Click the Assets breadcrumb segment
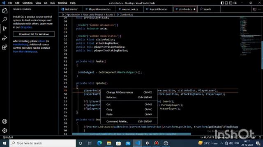263x147 pixels. click(109, 15)
